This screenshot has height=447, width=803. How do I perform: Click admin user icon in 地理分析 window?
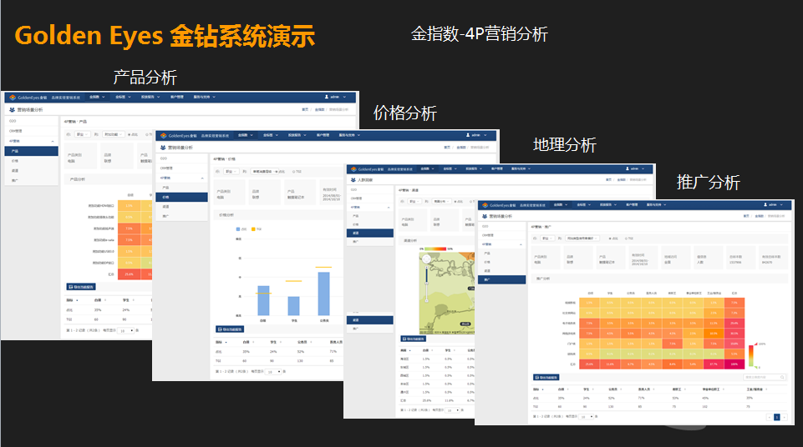tap(628, 168)
